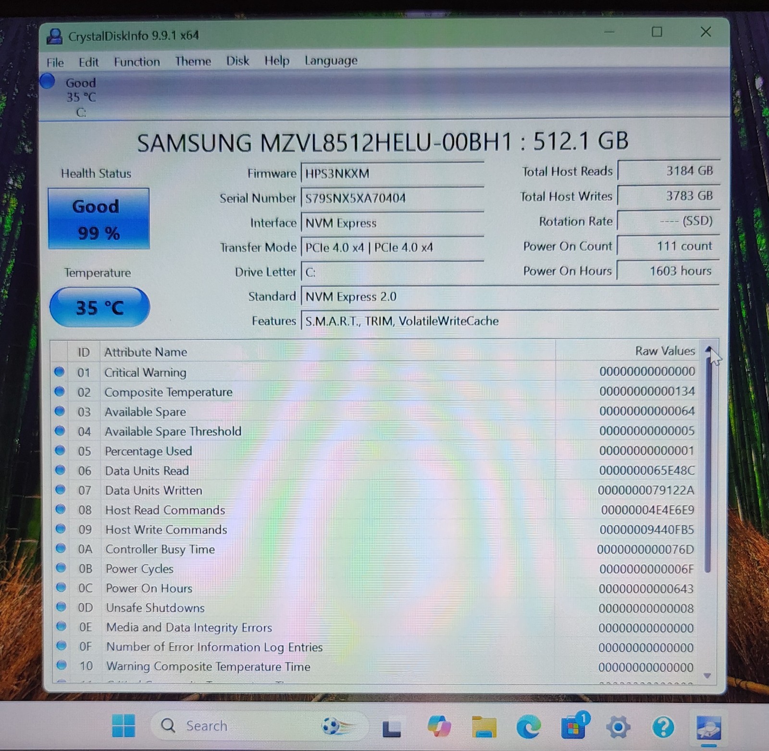This screenshot has height=751, width=769.
Task: Select the Critical Warning row
Action: point(375,372)
